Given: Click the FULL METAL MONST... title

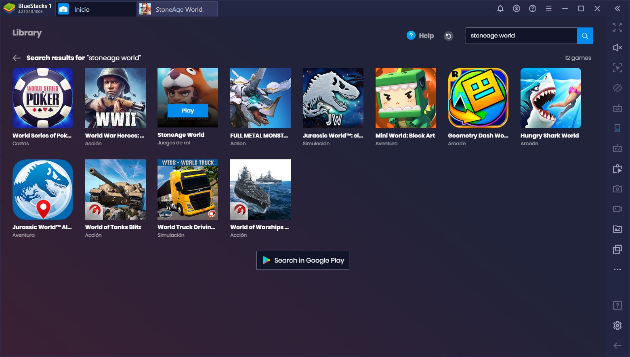Looking at the screenshot, I should (x=259, y=136).
